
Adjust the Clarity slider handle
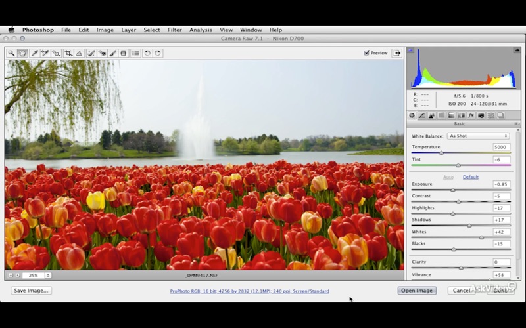(x=462, y=268)
